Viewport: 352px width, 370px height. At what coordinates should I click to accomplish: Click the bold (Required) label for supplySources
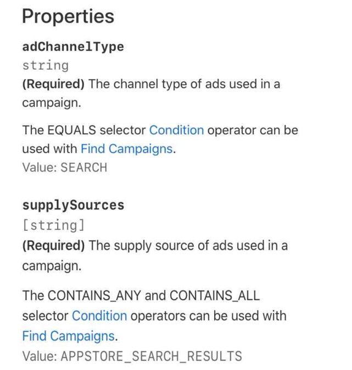pyautogui.click(x=53, y=246)
